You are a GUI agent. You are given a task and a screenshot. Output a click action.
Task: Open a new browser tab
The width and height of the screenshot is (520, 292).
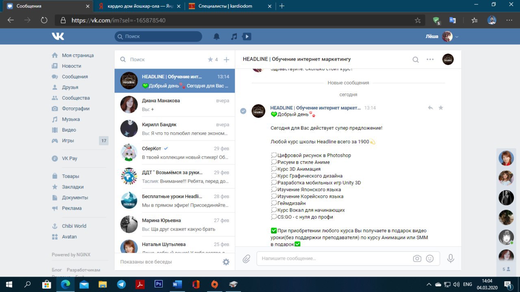[x=282, y=6]
